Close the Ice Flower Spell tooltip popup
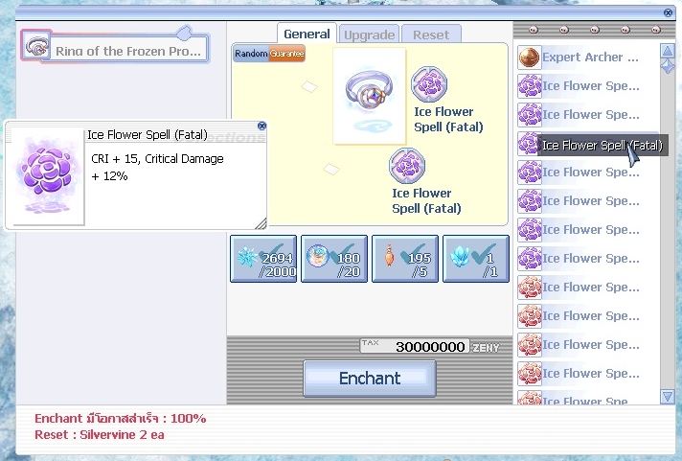 [261, 126]
